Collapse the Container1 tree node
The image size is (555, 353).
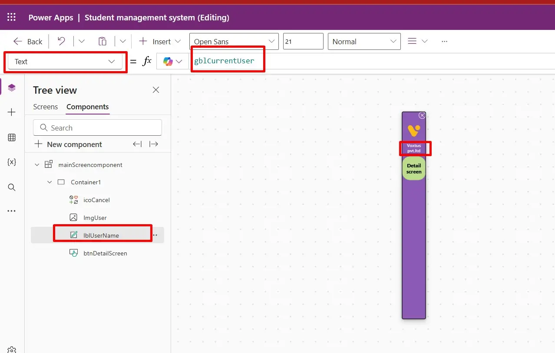click(x=50, y=182)
